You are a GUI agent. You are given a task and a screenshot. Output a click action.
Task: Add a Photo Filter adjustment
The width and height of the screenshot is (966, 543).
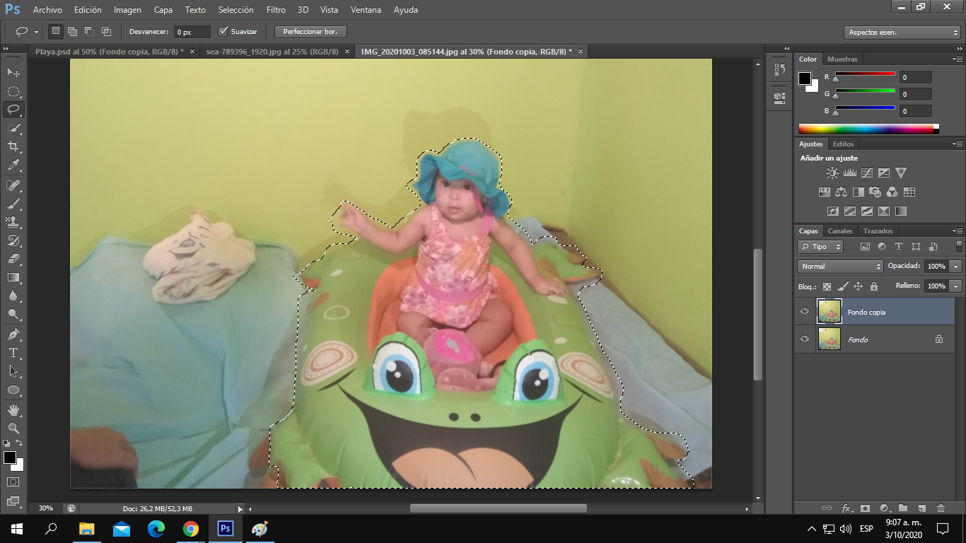tap(875, 192)
